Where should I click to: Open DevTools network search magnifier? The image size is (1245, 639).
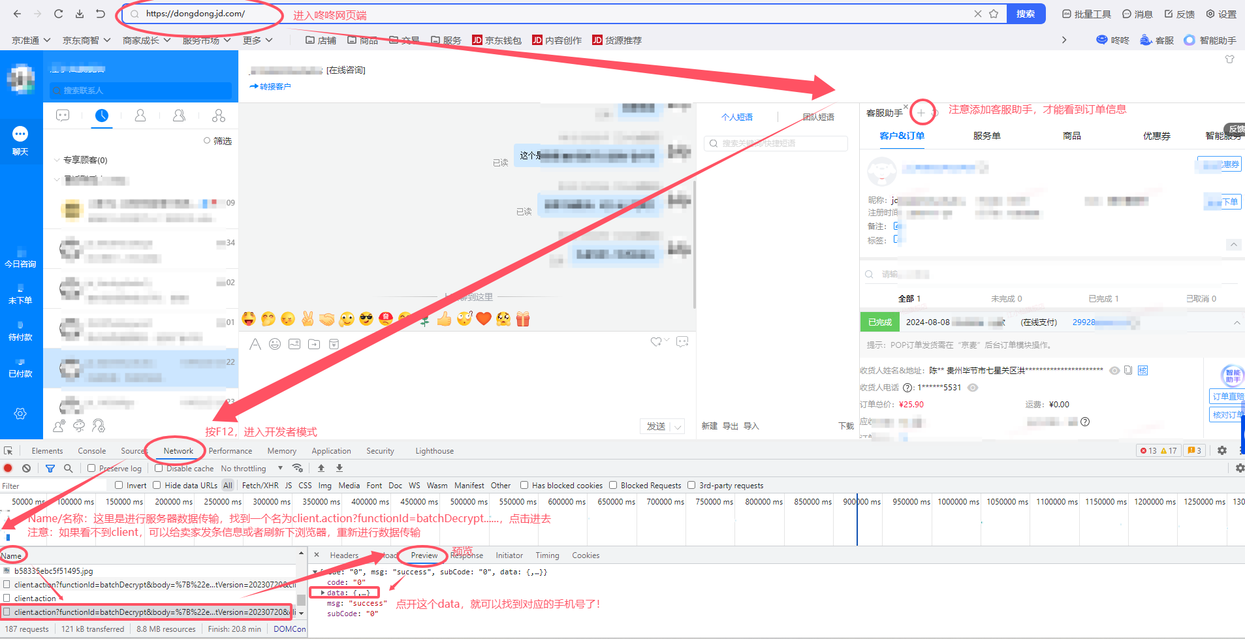point(68,468)
